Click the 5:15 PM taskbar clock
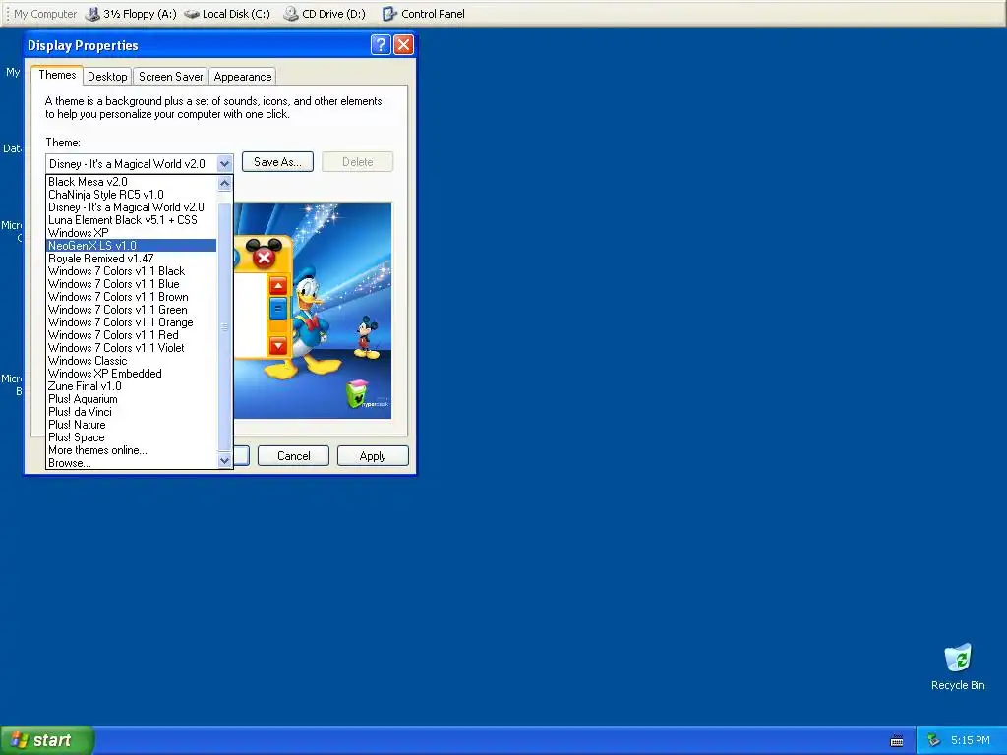1007x755 pixels. (971, 741)
